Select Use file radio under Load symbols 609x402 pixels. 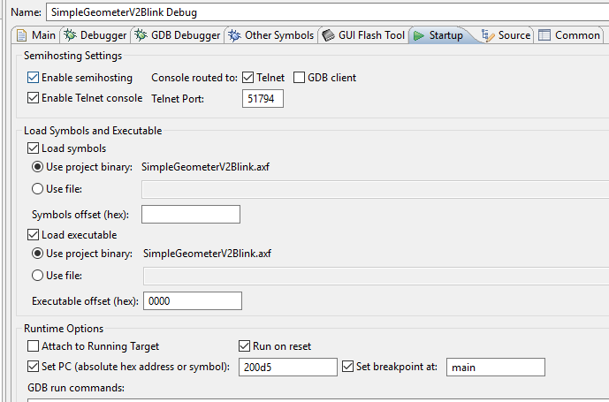pos(37,188)
